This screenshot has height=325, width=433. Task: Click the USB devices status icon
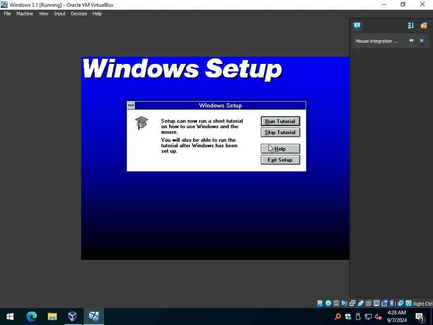click(360, 303)
